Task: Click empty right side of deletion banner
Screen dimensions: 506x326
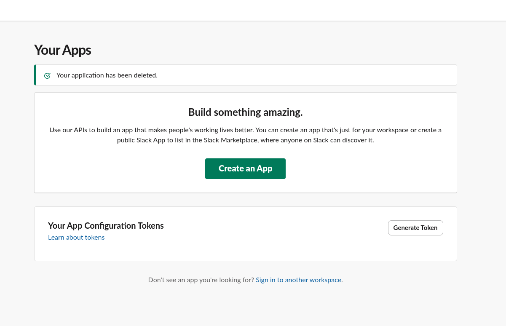Action: (337, 75)
